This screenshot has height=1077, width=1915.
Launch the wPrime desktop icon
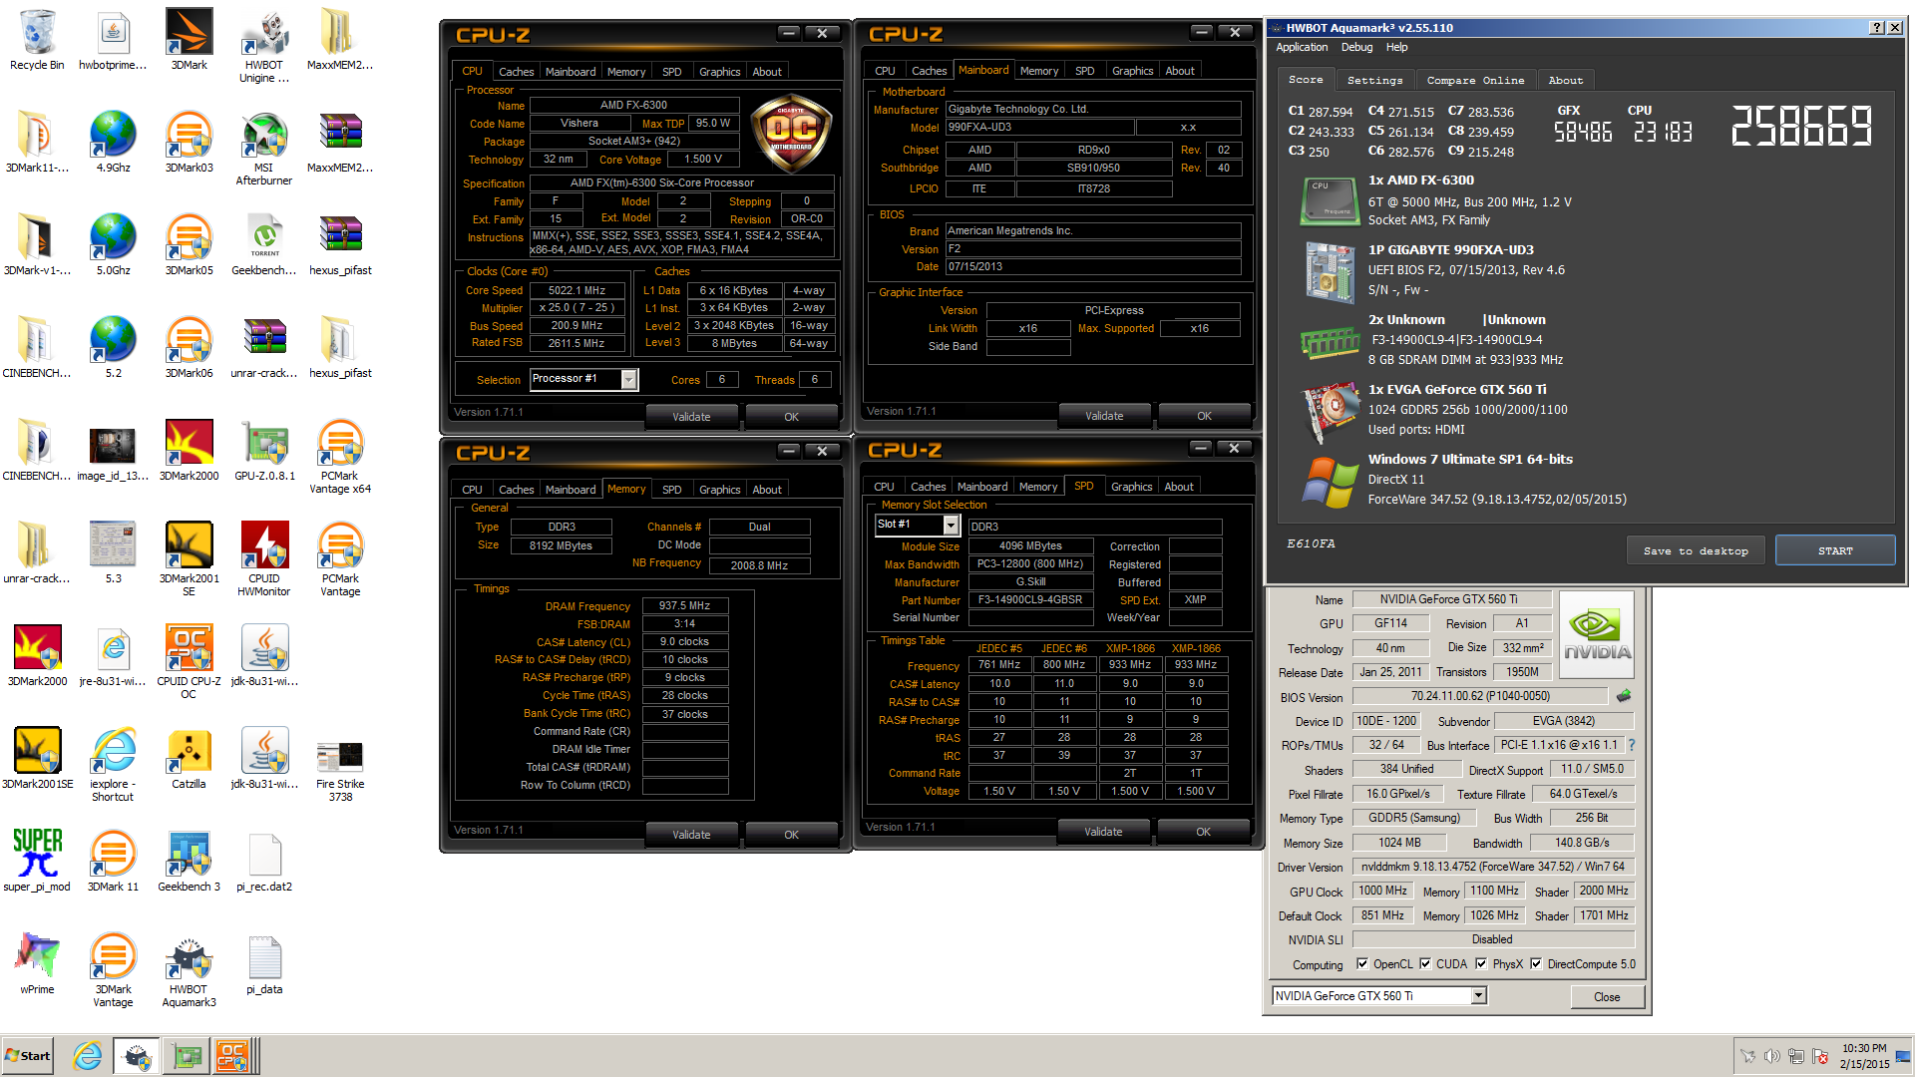[37, 964]
